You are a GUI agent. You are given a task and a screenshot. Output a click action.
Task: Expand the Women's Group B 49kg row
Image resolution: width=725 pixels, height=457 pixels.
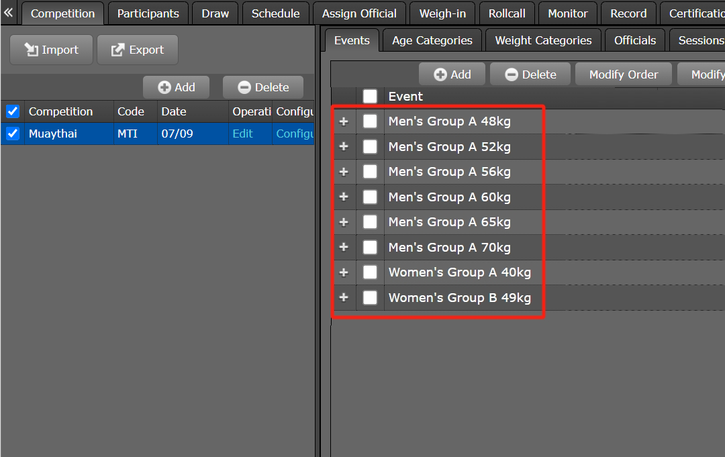(344, 297)
